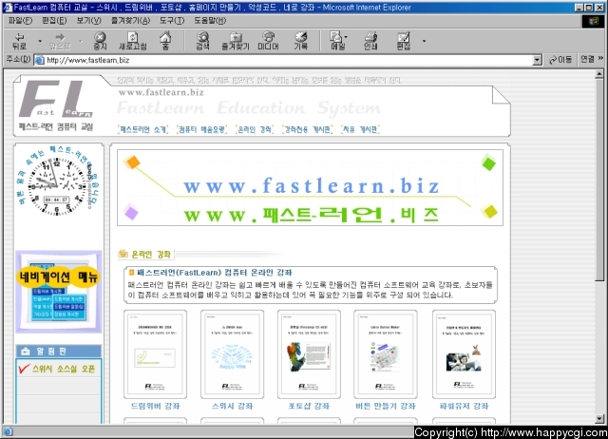Click the 패스트런 소개 navigation link
Image resolution: width=608 pixels, height=439 pixels.
142,129
